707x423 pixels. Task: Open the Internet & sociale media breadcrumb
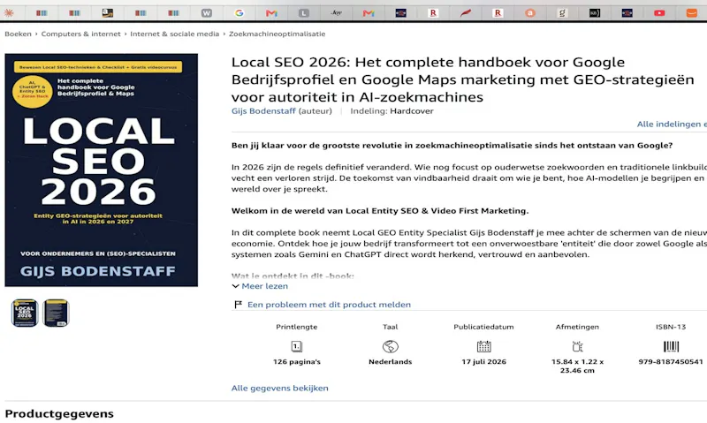174,34
